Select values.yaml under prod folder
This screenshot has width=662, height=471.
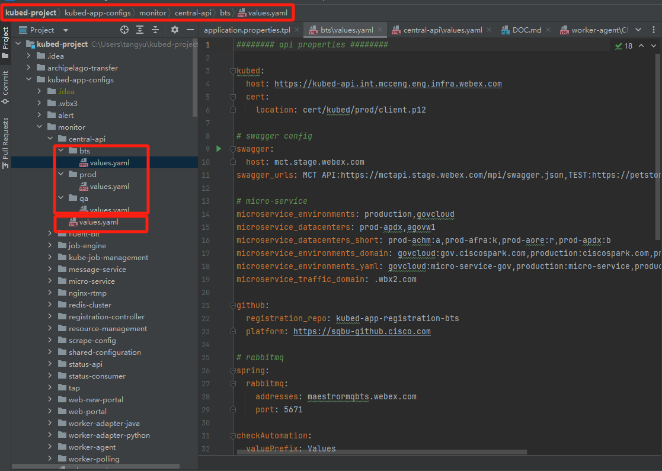coord(104,186)
